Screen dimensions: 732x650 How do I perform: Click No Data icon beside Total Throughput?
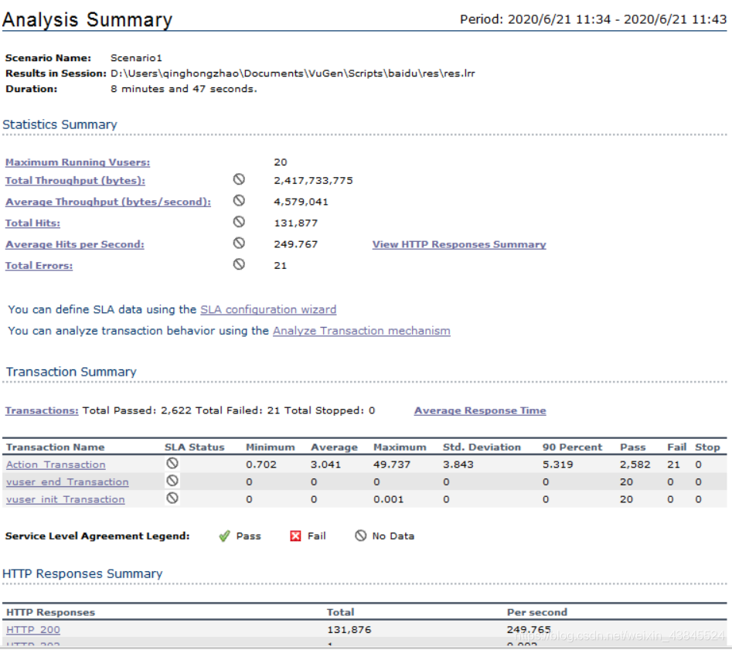(x=239, y=179)
